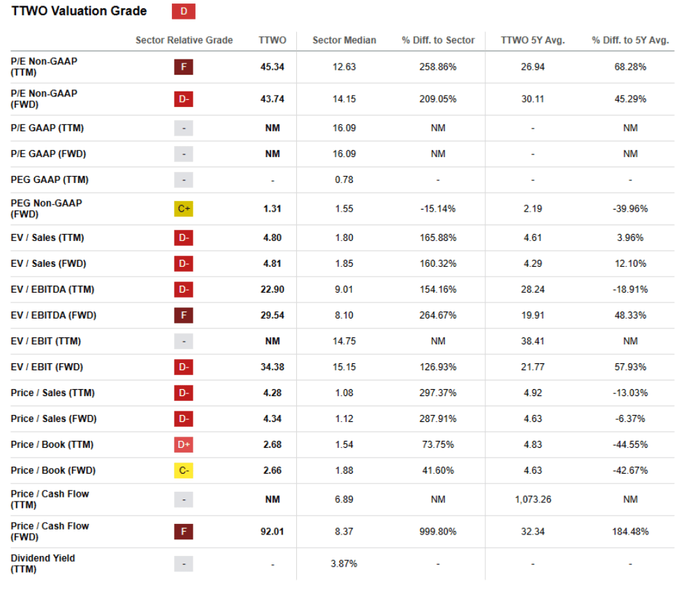The width and height of the screenshot is (681, 591).
Task: Select Price / Sales (TTM) value 4.28
Action: tap(272, 393)
